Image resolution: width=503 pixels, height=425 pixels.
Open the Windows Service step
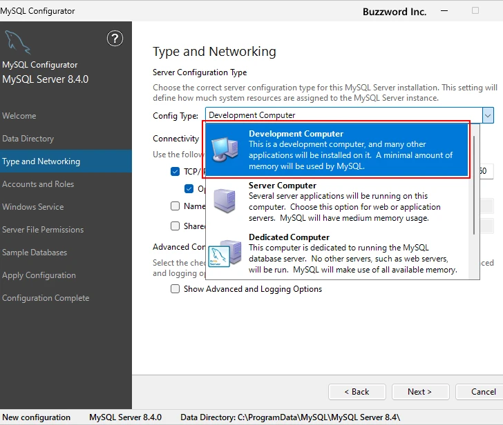[32, 207]
